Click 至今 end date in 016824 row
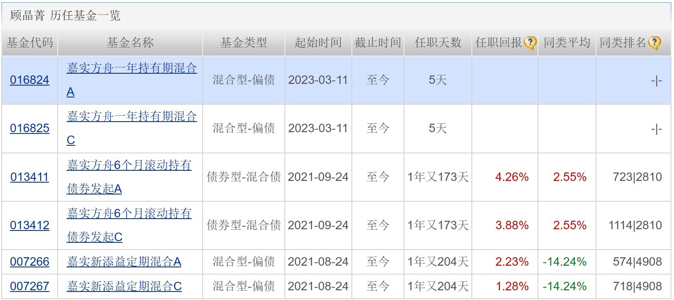 [x=378, y=80]
